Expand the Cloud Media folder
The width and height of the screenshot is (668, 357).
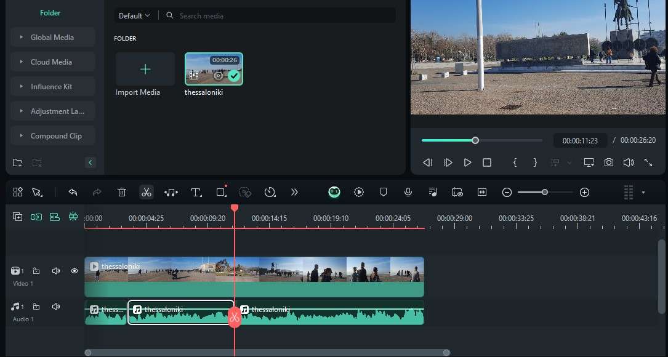(x=52, y=62)
